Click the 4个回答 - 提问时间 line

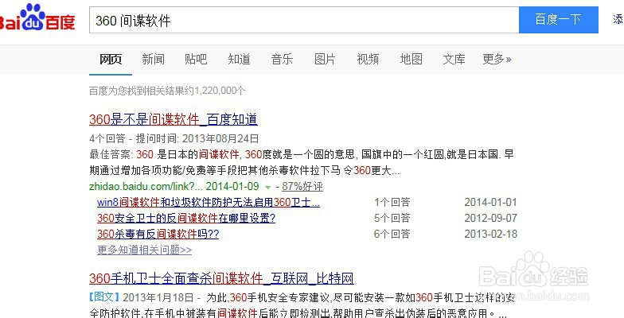tap(174, 138)
